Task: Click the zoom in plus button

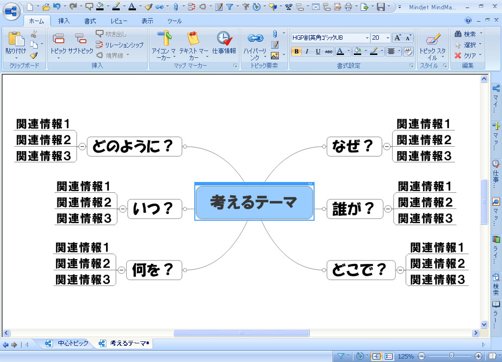Action: [478, 356]
